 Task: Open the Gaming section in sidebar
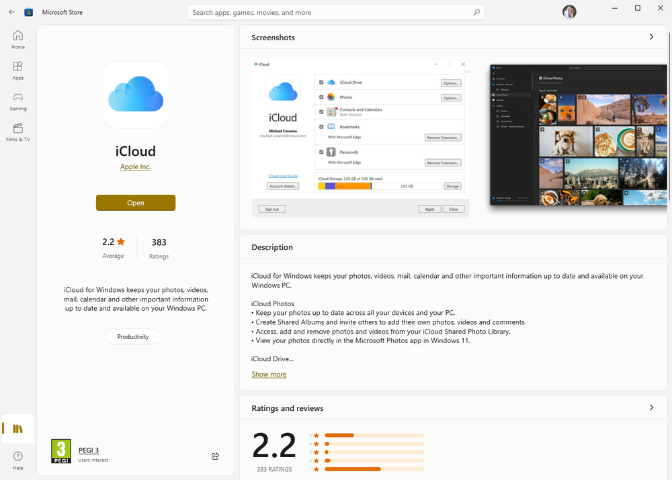click(x=18, y=101)
